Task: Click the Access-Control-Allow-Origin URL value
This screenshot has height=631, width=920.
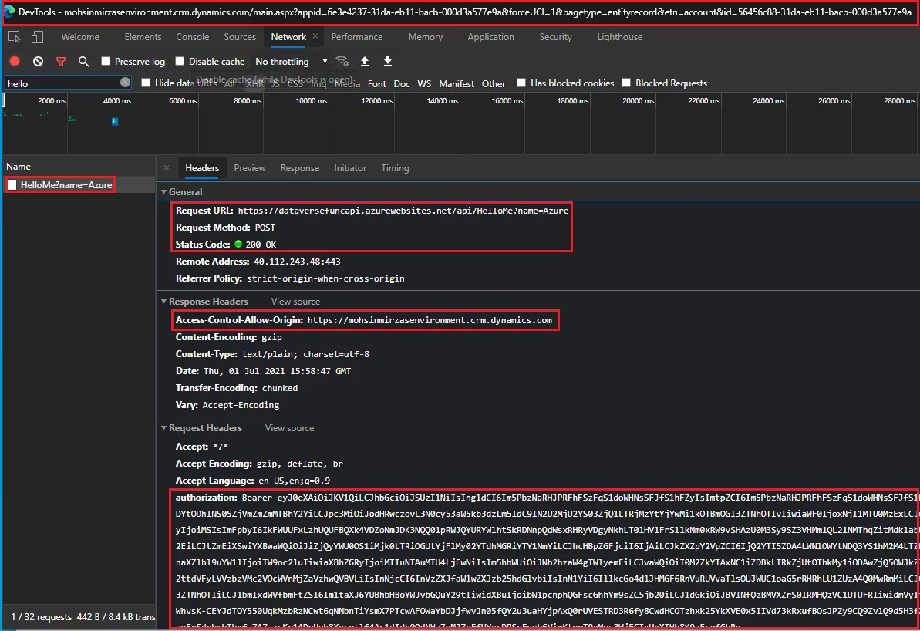Action: point(430,320)
